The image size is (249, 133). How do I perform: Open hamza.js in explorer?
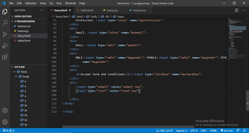click(x=23, y=31)
